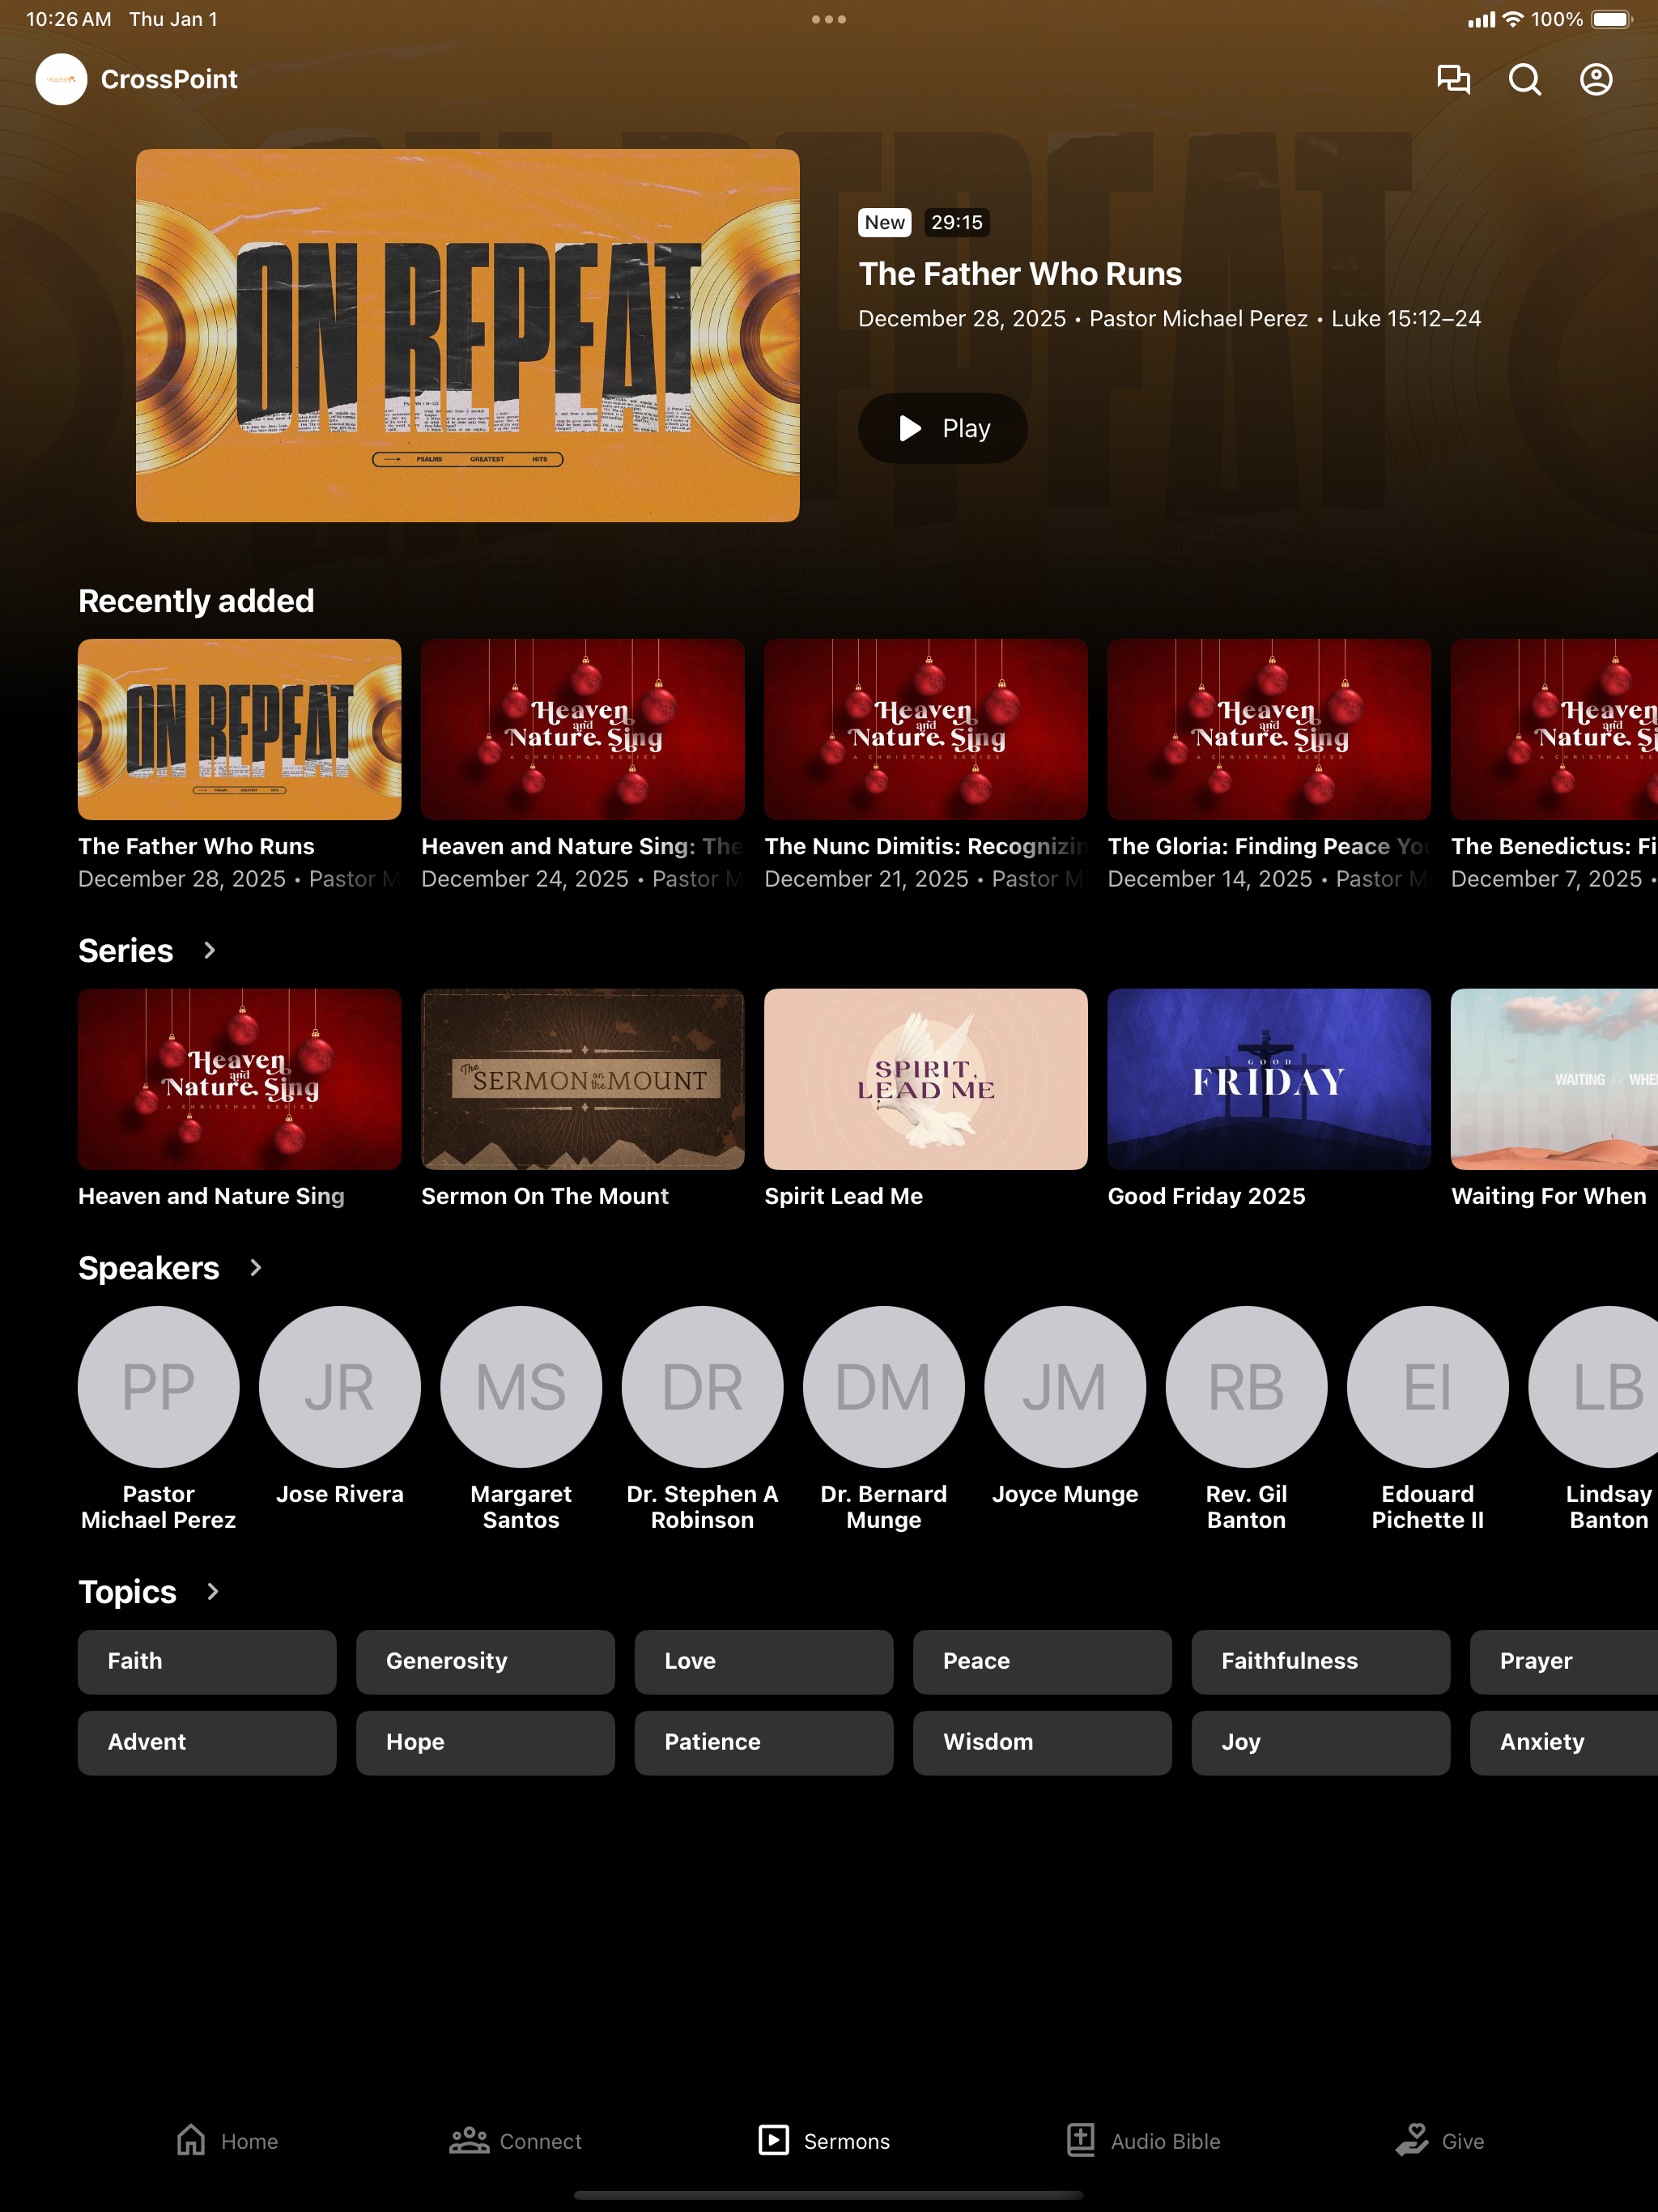Open recently added The Father Who Runs thumbnail

(x=240, y=729)
